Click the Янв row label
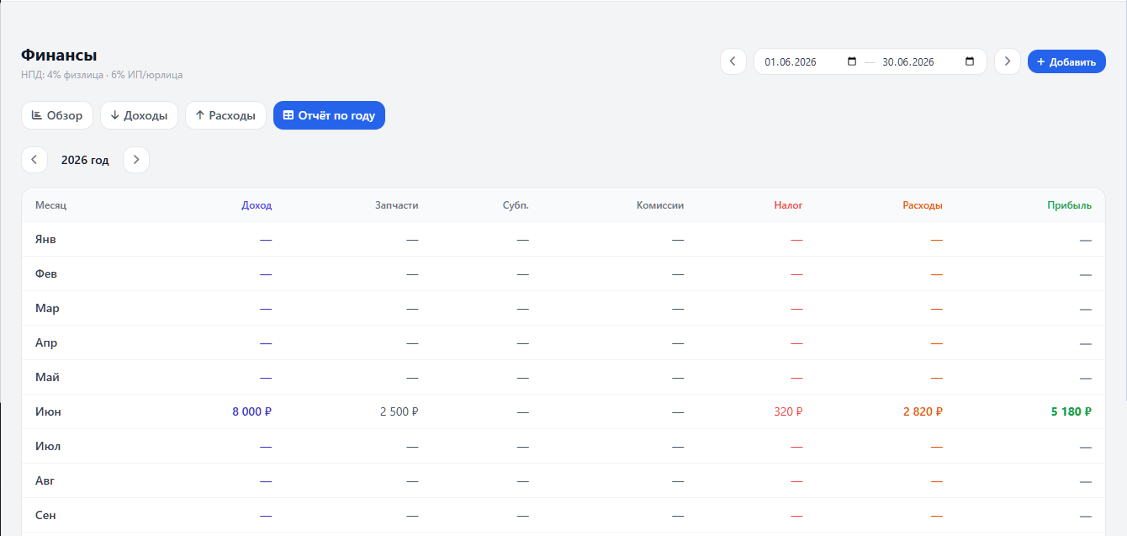Viewport: 1127px width, 536px height. tap(45, 240)
